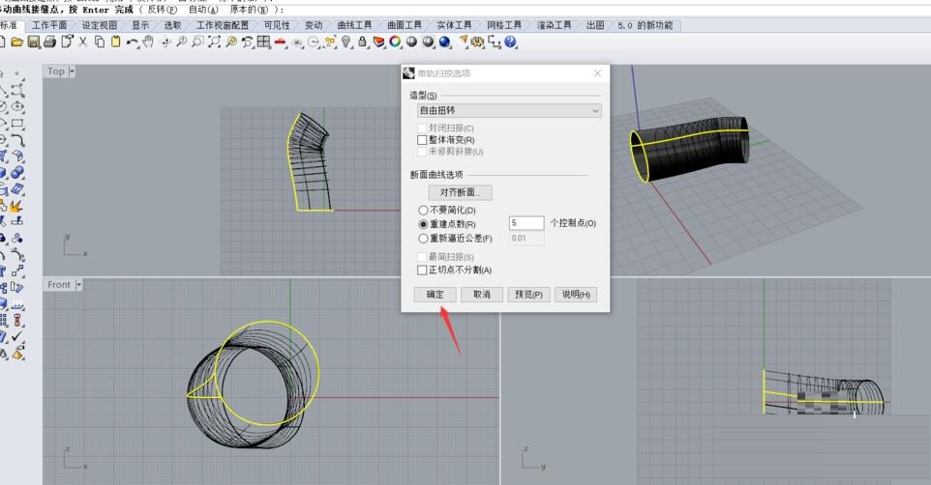Click the control points count field showing 5
Viewport: 931px width, 485px height.
pyautogui.click(x=526, y=223)
